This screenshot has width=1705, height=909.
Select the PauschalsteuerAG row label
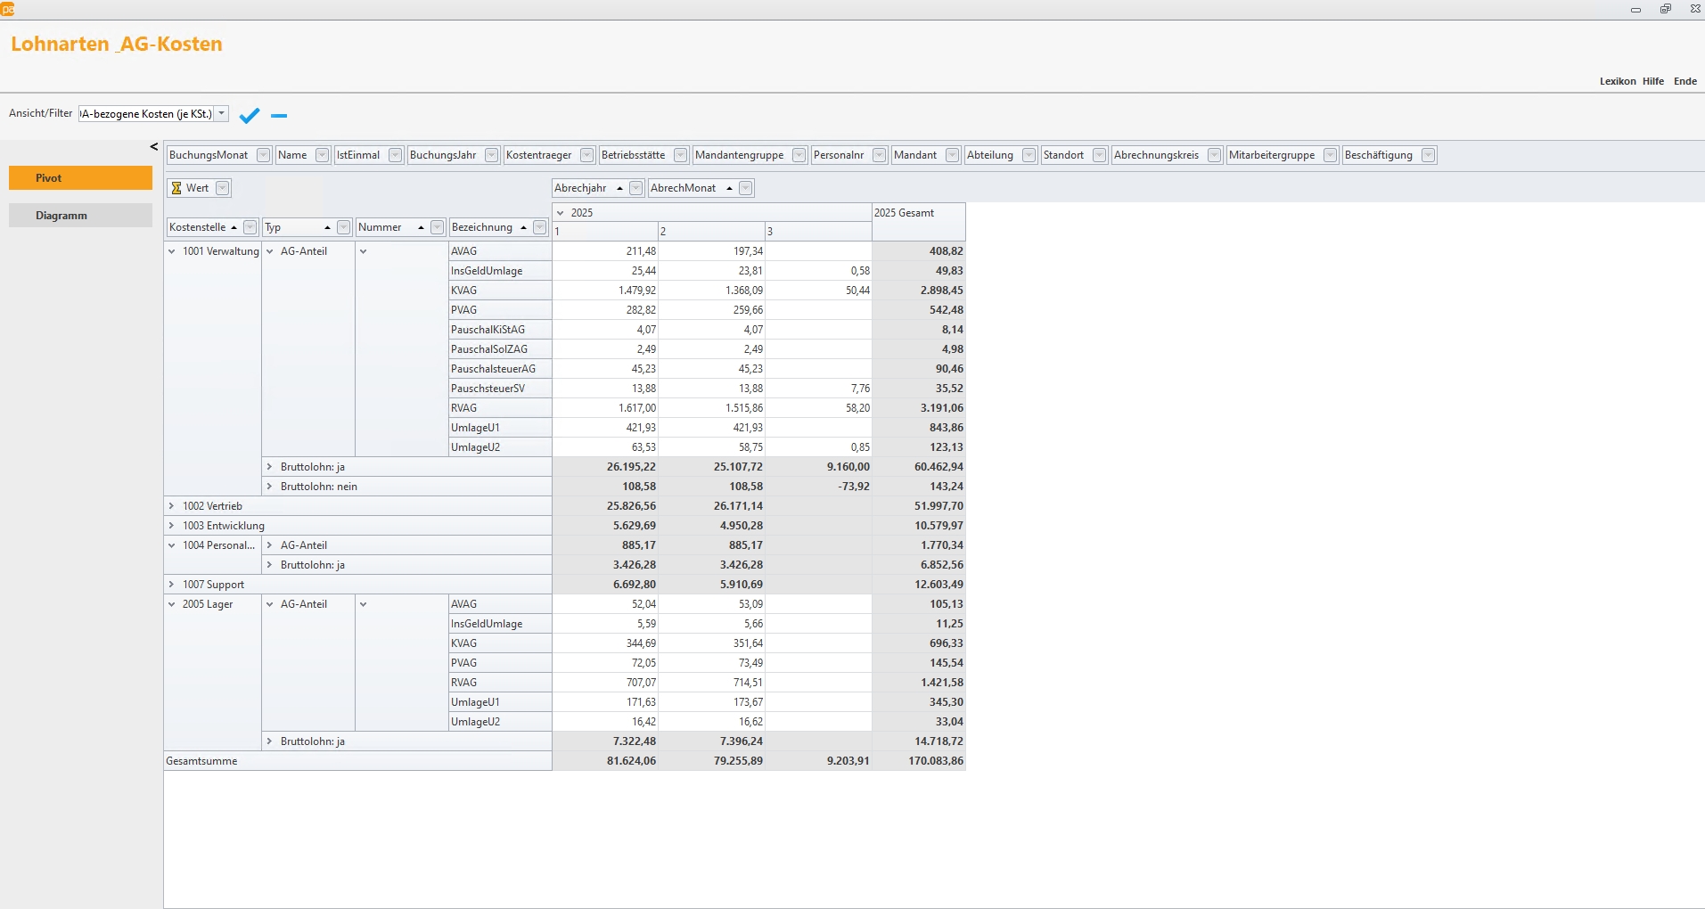click(500, 369)
